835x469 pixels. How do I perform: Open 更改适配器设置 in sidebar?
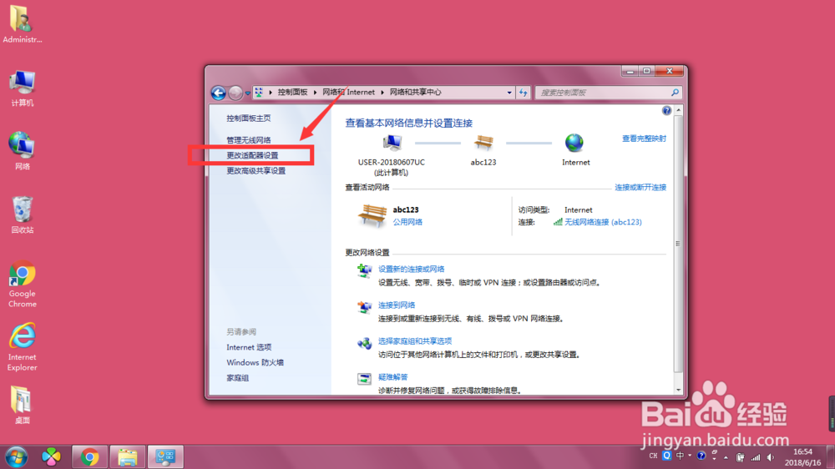252,155
